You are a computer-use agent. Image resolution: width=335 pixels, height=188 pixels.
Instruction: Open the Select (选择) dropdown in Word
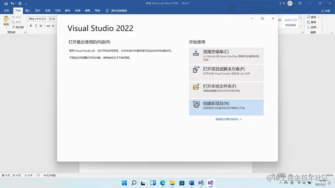[313, 27]
